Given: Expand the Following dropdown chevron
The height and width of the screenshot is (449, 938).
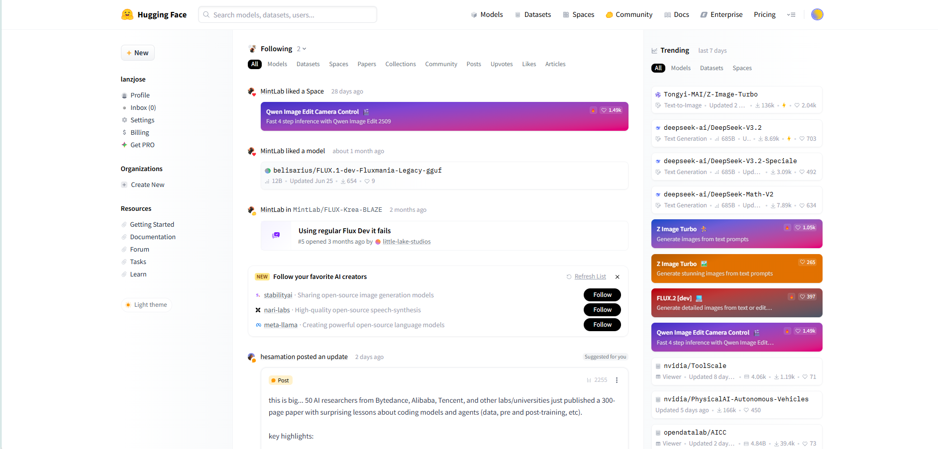Looking at the screenshot, I should pyautogui.click(x=304, y=49).
